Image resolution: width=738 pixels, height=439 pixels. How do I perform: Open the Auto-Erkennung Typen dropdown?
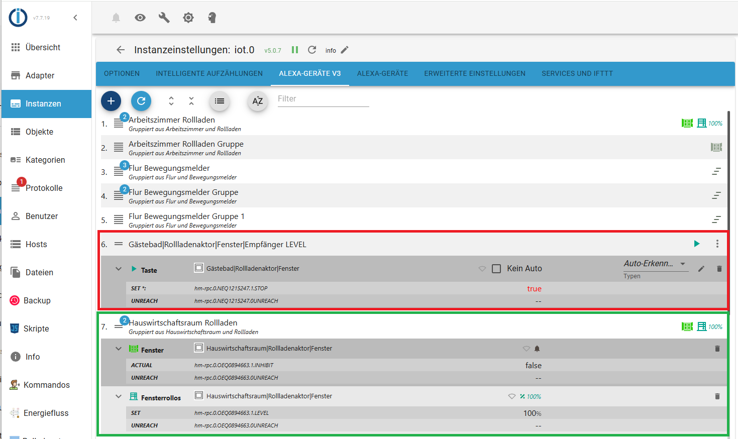coord(655,264)
